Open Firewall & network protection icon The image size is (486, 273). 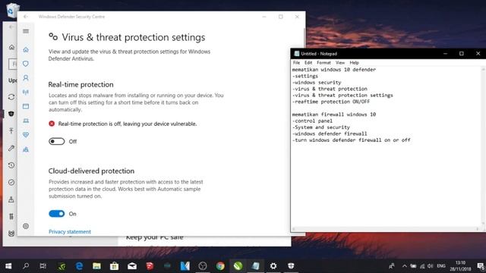point(26,93)
